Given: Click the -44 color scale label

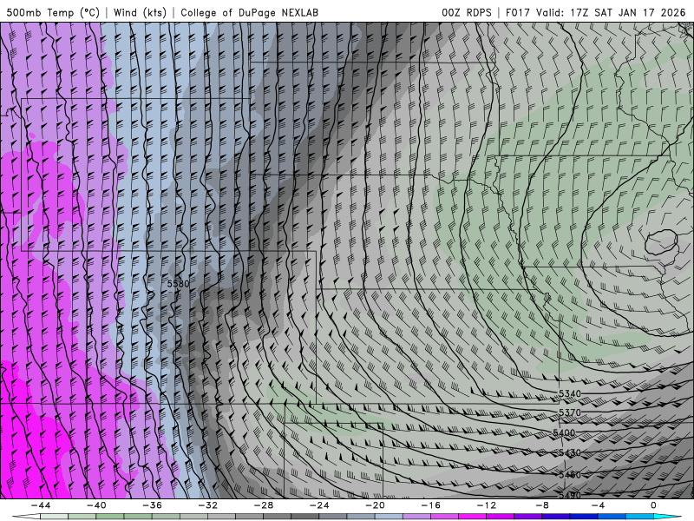Looking at the screenshot, I should pyautogui.click(x=41, y=505).
